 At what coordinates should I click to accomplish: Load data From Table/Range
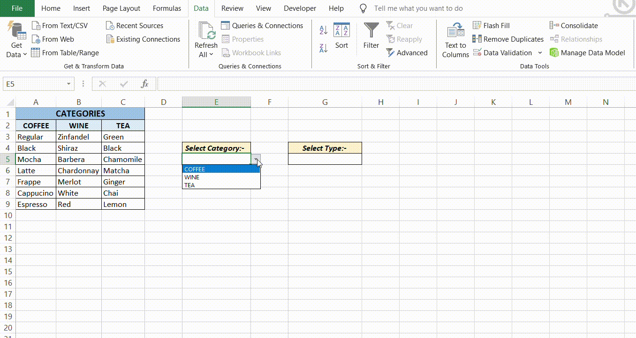point(65,53)
